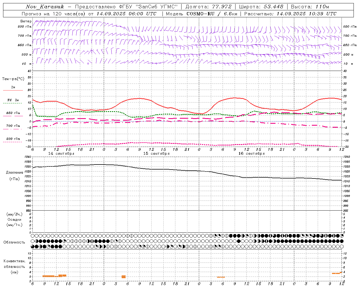Click the 'Конвективн.' convective cloud label

click(14, 261)
